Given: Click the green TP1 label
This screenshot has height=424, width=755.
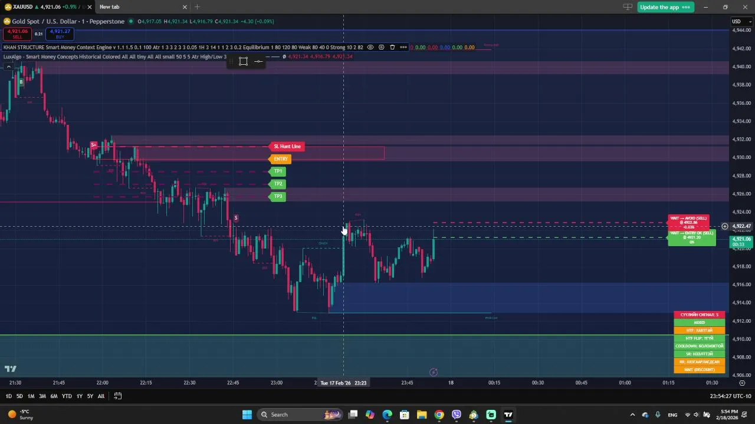Looking at the screenshot, I should [277, 171].
